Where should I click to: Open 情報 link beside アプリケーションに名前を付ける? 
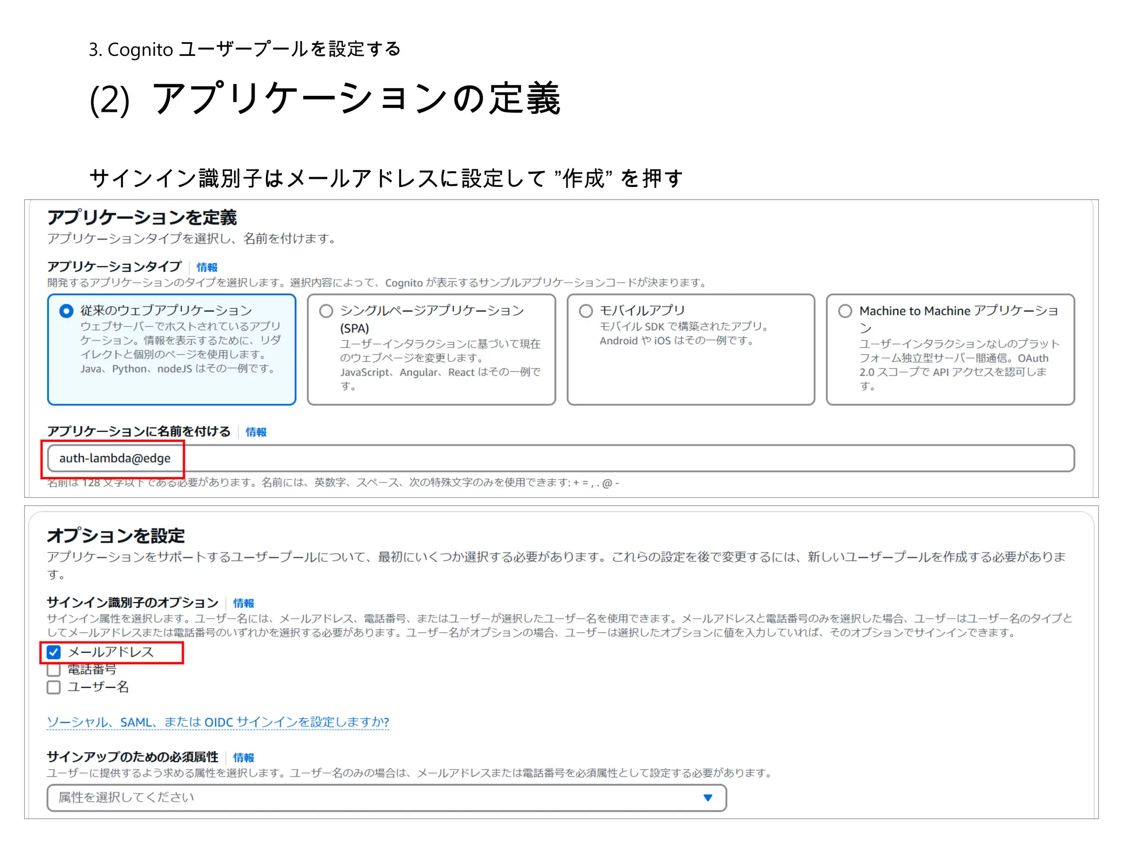click(x=256, y=432)
